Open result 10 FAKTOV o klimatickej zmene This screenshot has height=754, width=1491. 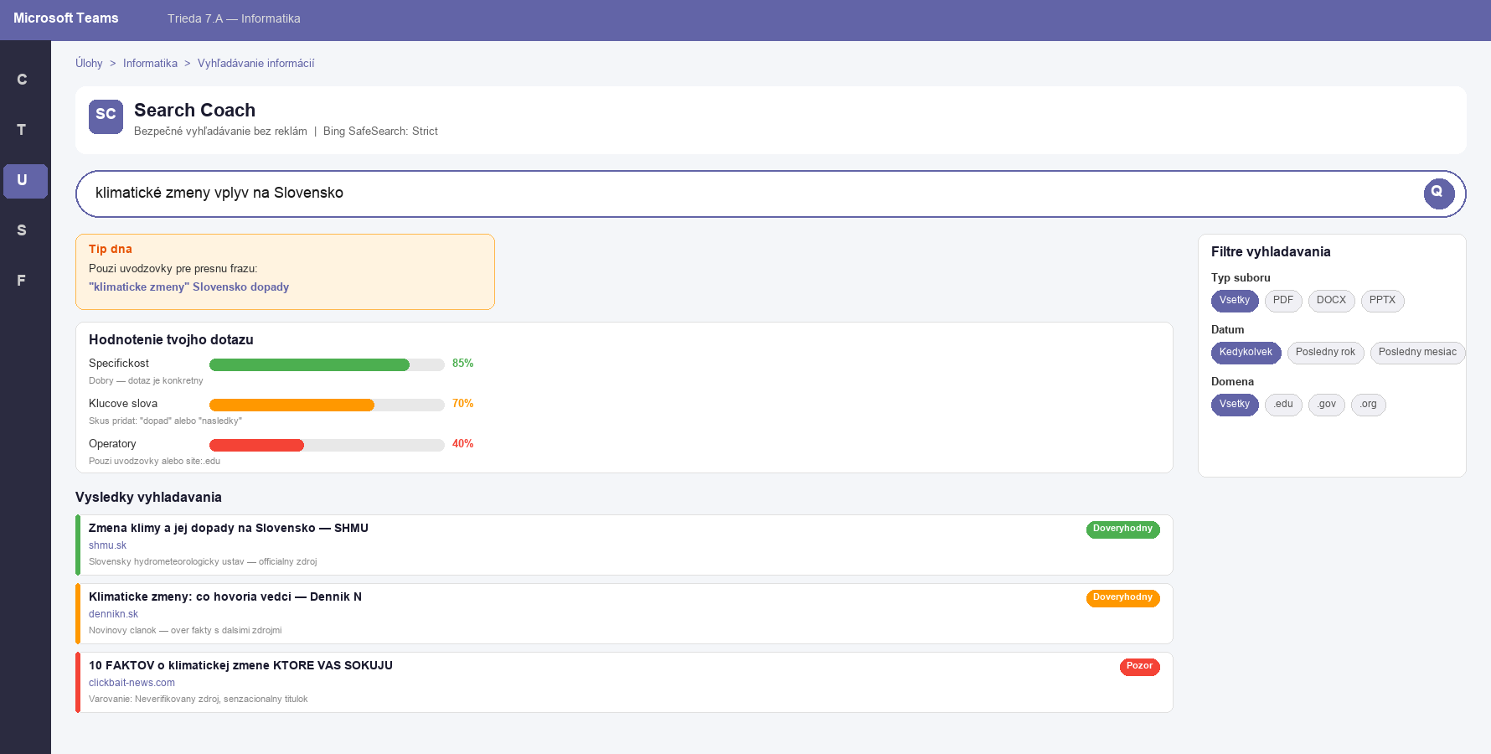point(240,665)
